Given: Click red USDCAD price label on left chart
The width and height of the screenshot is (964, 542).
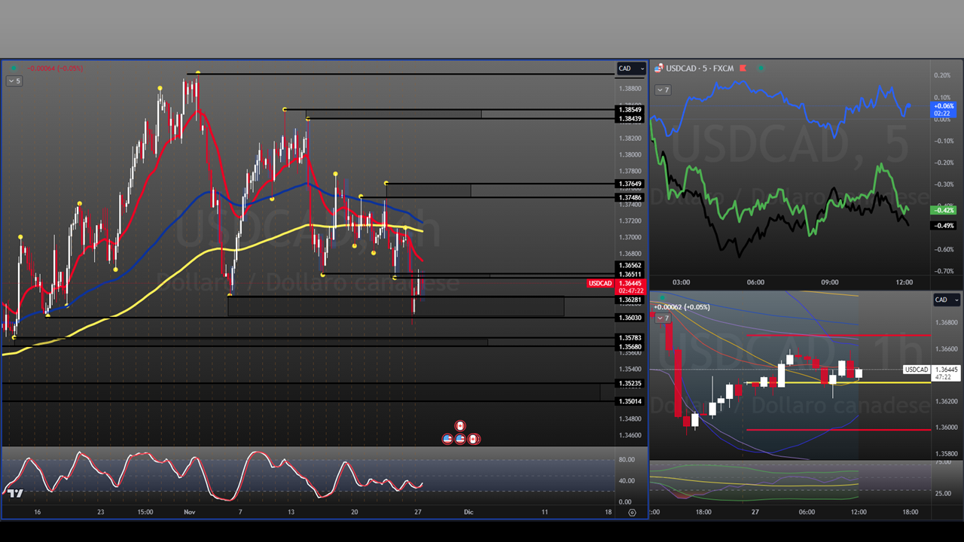Looking at the screenshot, I should coord(600,283).
